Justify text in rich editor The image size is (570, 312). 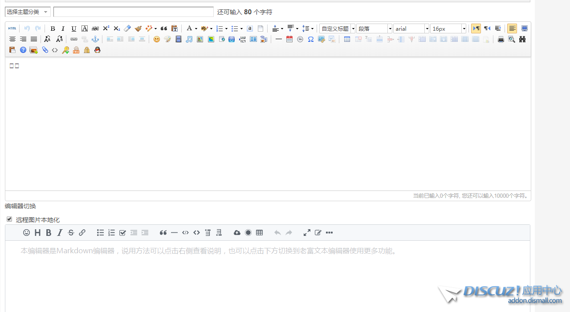34,39
